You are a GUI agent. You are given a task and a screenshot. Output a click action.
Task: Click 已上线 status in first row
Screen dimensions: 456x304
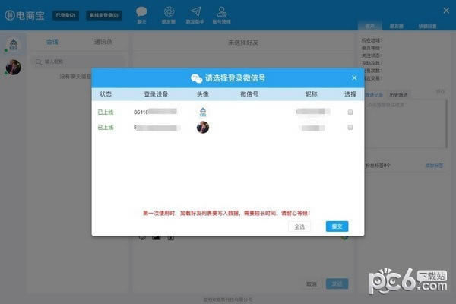point(106,112)
